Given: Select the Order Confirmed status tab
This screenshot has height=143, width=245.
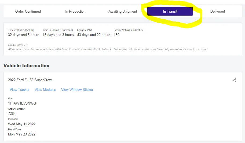Looking at the screenshot, I should click(28, 12).
